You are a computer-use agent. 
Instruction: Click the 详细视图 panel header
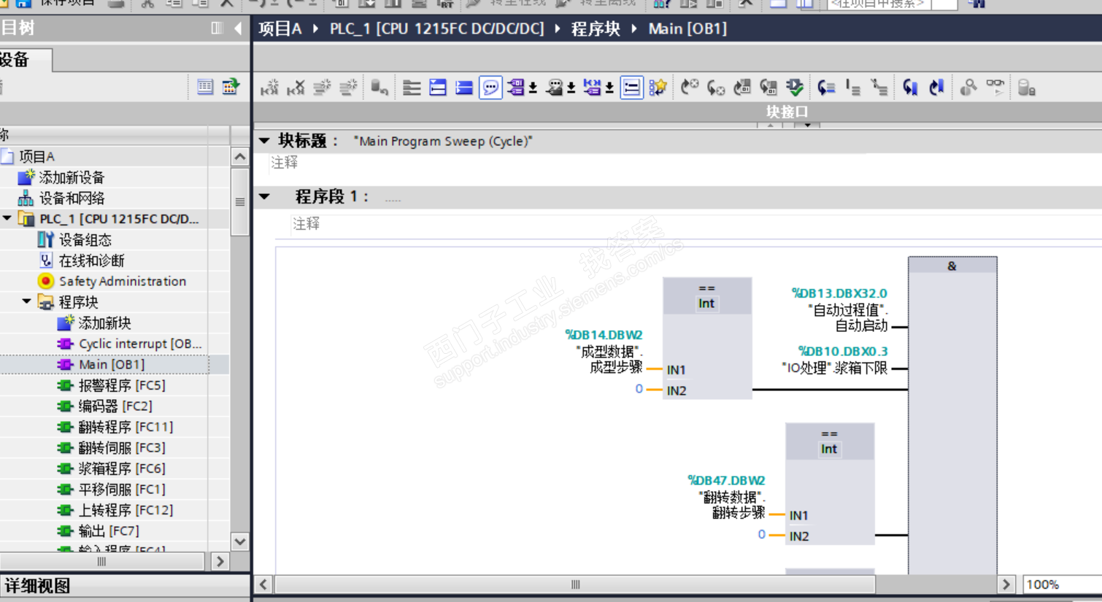click(38, 586)
